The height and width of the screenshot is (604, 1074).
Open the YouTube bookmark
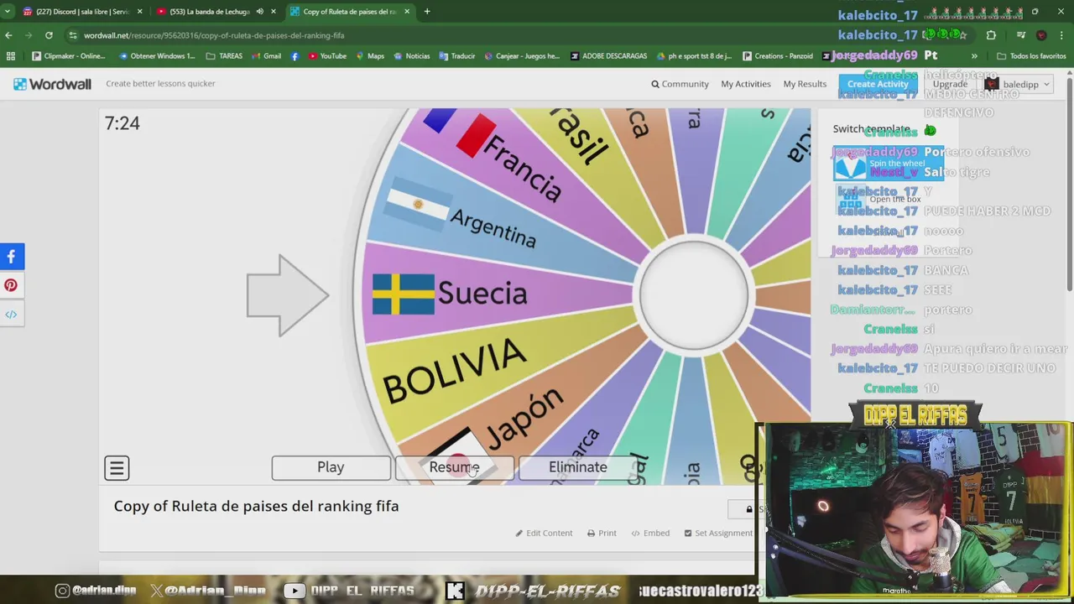point(327,56)
